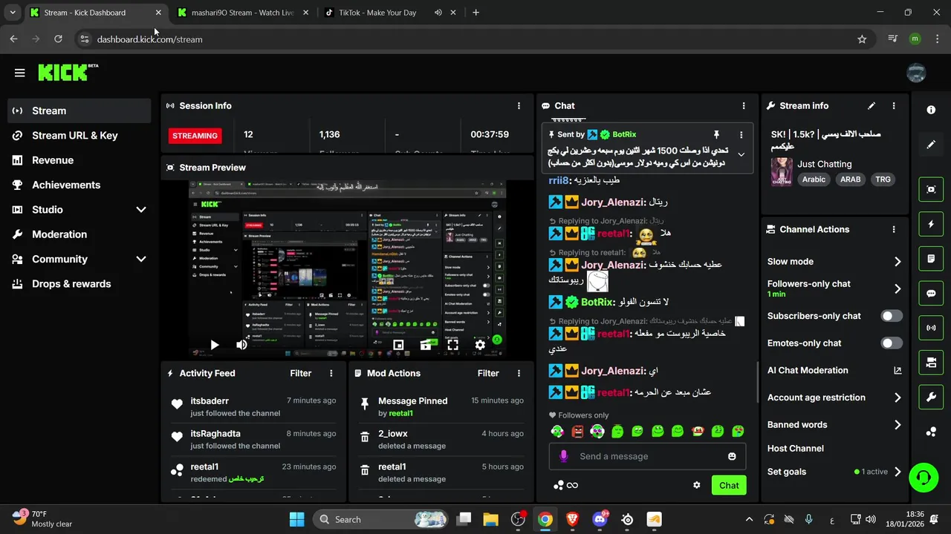
Task: Click the microphone icon in message box
Action: click(564, 456)
